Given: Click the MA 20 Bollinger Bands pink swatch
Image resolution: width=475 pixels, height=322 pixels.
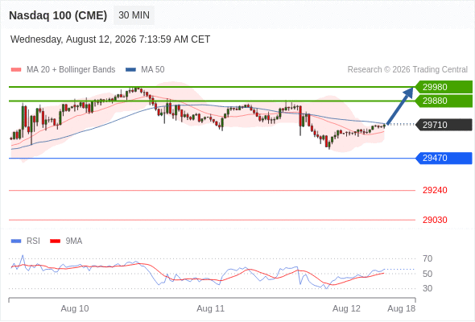Looking at the screenshot, I should coord(16,70).
